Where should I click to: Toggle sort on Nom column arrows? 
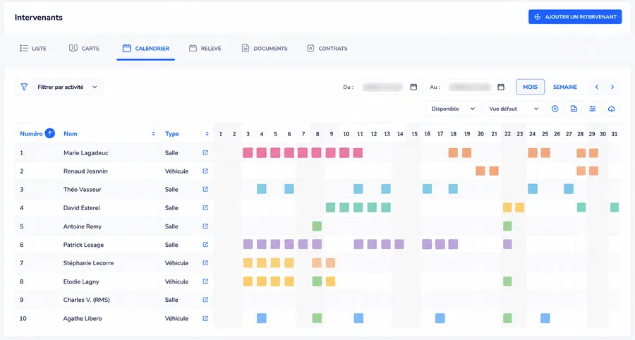point(154,133)
